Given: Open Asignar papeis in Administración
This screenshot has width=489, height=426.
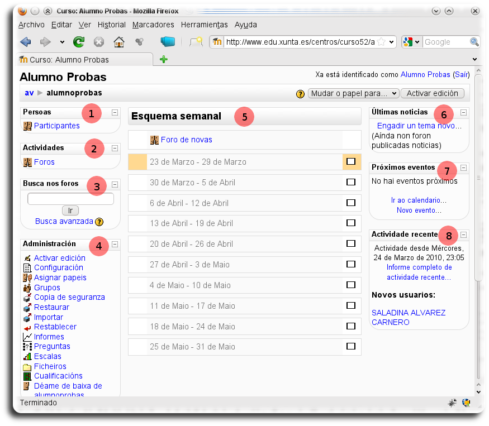Looking at the screenshot, I should tap(60, 277).
